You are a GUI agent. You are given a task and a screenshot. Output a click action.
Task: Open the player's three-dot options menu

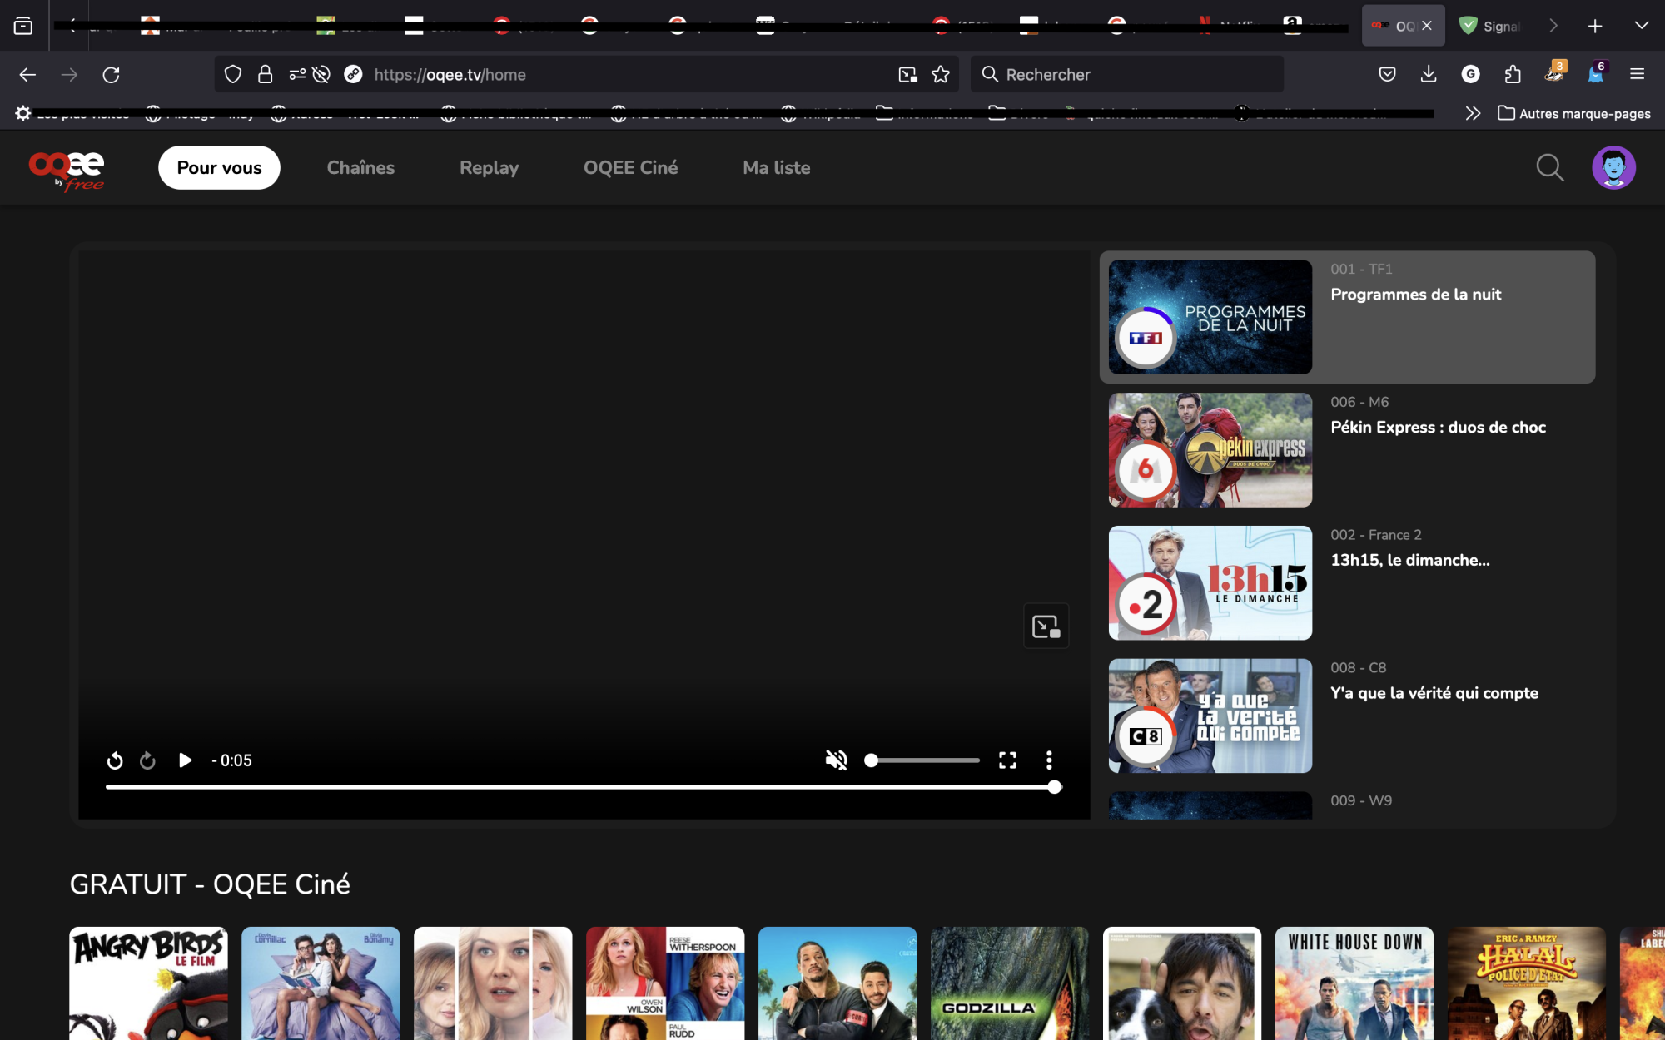[x=1048, y=760]
